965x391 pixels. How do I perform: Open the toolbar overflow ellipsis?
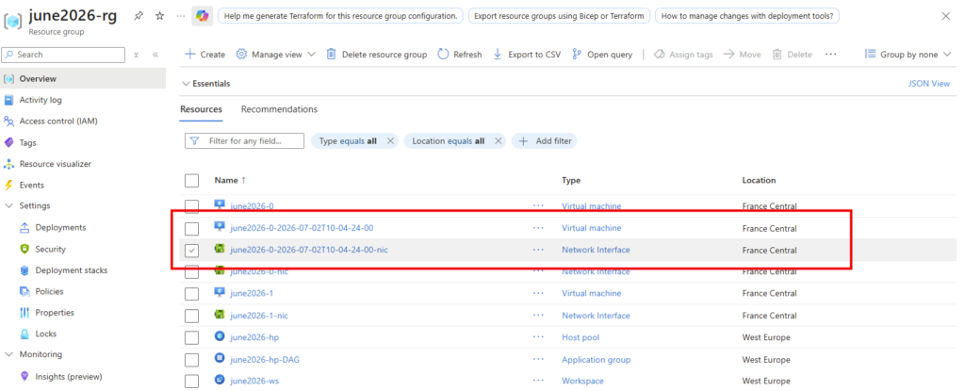pos(831,55)
